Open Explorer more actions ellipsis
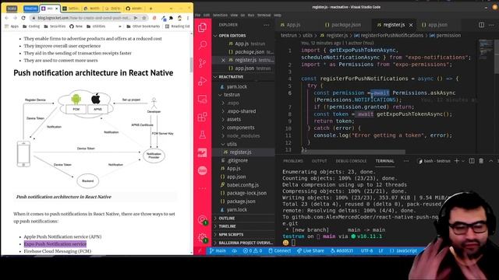Screen dimensions: 499x280 point(267,25)
